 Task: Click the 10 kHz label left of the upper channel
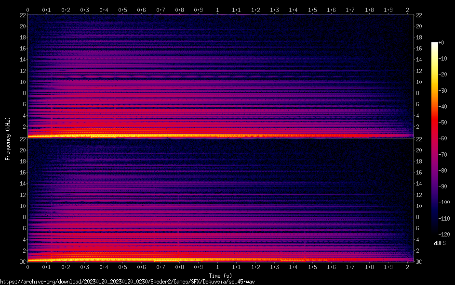click(x=22, y=82)
